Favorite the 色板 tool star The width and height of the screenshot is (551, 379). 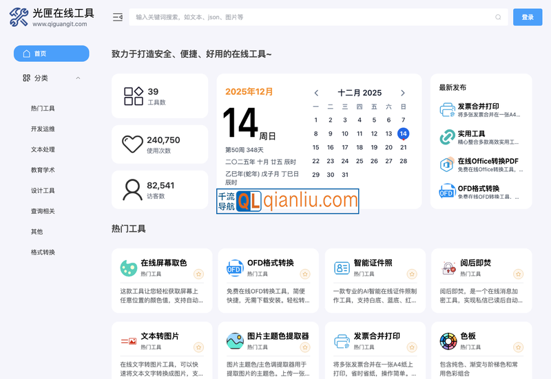pyautogui.click(x=519, y=347)
